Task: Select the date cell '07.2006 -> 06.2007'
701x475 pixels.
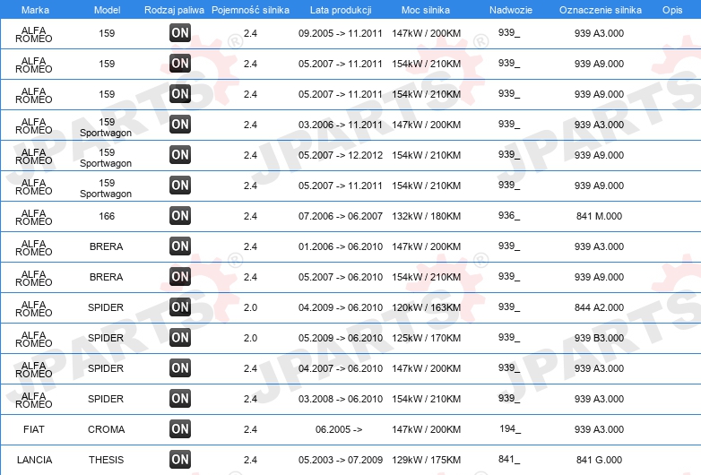Action: point(341,216)
